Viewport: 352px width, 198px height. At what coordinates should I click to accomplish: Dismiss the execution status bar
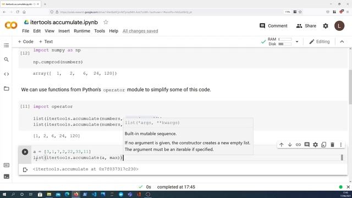coord(348,187)
